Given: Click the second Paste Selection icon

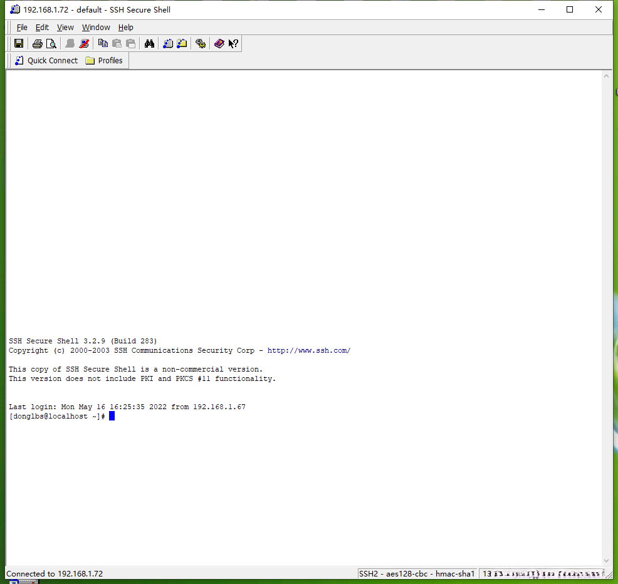Looking at the screenshot, I should (130, 43).
